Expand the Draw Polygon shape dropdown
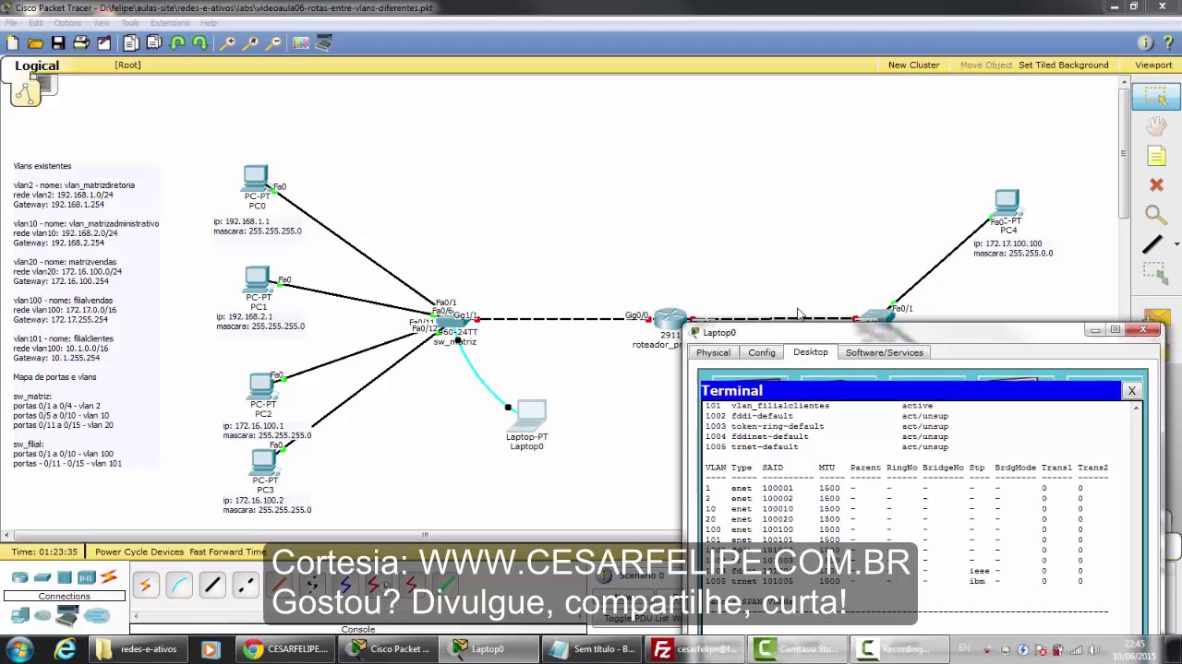The width and height of the screenshot is (1182, 664). (x=1176, y=244)
